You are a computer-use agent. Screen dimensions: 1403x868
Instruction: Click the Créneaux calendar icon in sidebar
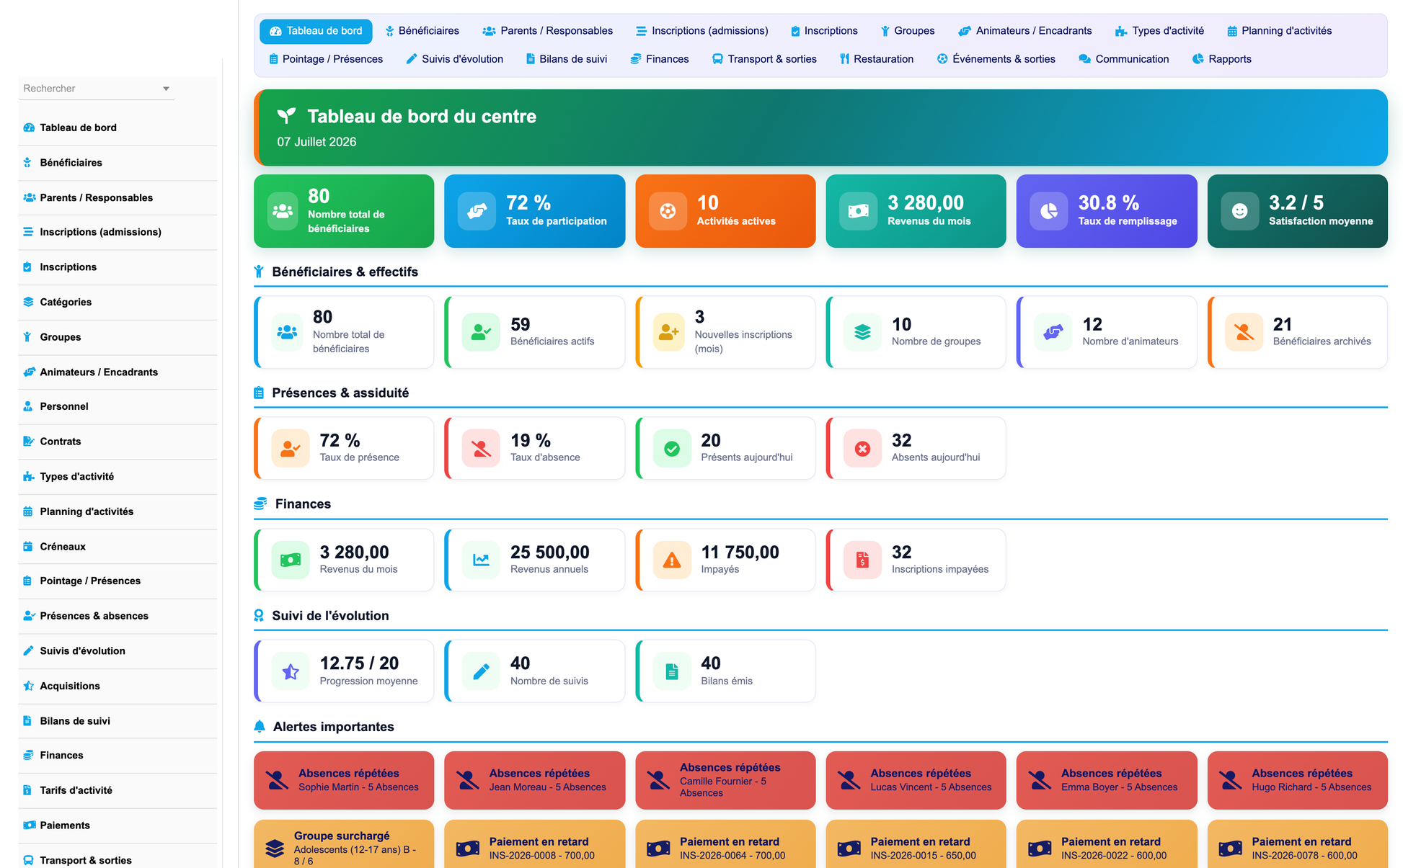pos(27,547)
